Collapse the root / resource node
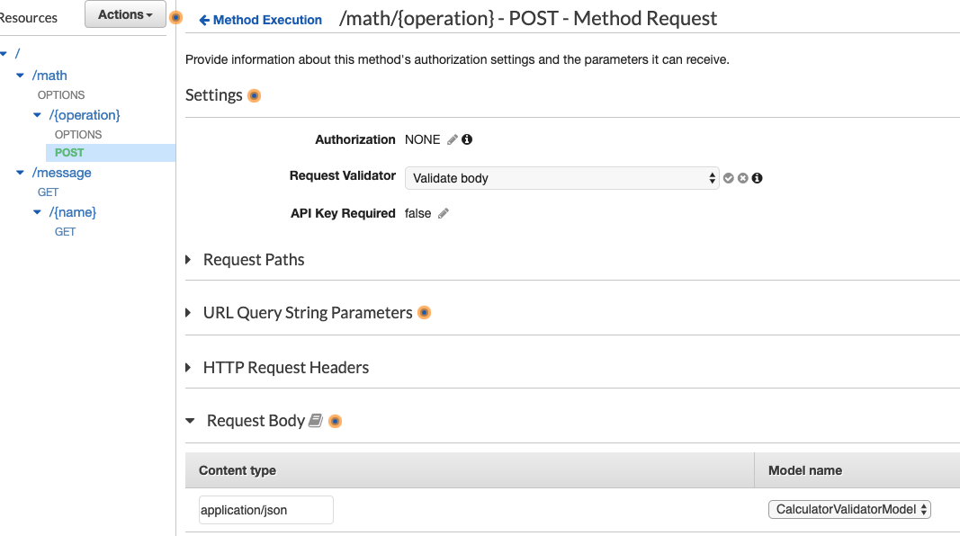960x536 pixels. (x=4, y=54)
